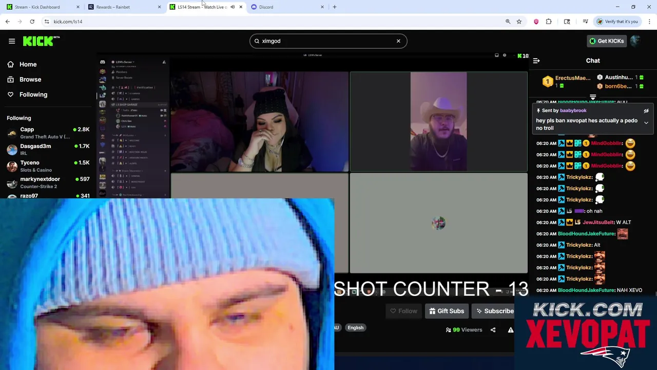Image resolution: width=657 pixels, height=370 pixels.
Task: Share the stream via share icon
Action: (x=493, y=330)
